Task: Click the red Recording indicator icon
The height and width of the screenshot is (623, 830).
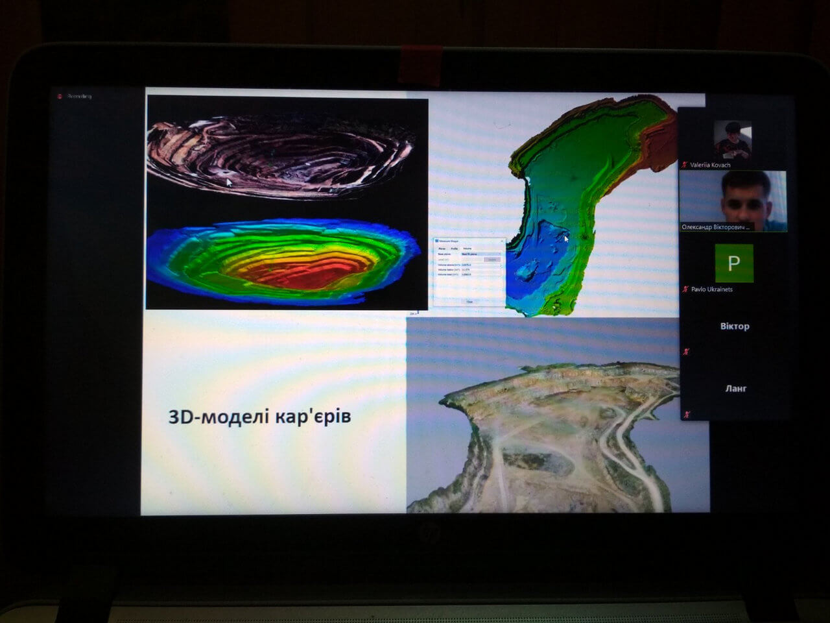Action: pyautogui.click(x=60, y=97)
